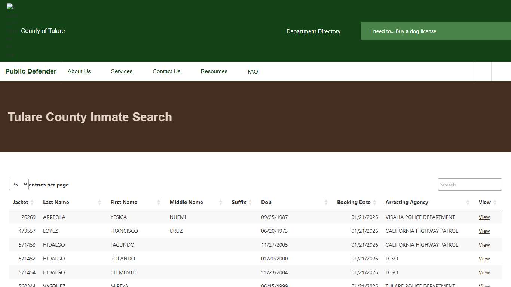
Task: Open the About Us menu
Action: 79,71
